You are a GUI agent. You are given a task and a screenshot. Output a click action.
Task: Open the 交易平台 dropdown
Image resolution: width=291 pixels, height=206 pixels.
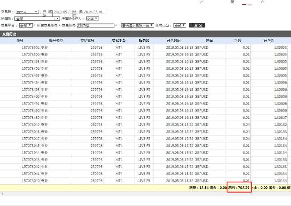26,25
